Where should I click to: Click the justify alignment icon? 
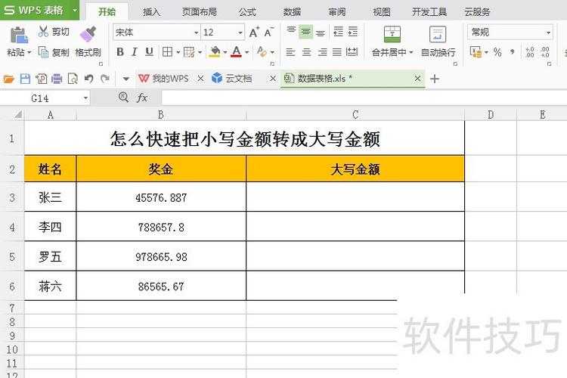click(x=337, y=52)
